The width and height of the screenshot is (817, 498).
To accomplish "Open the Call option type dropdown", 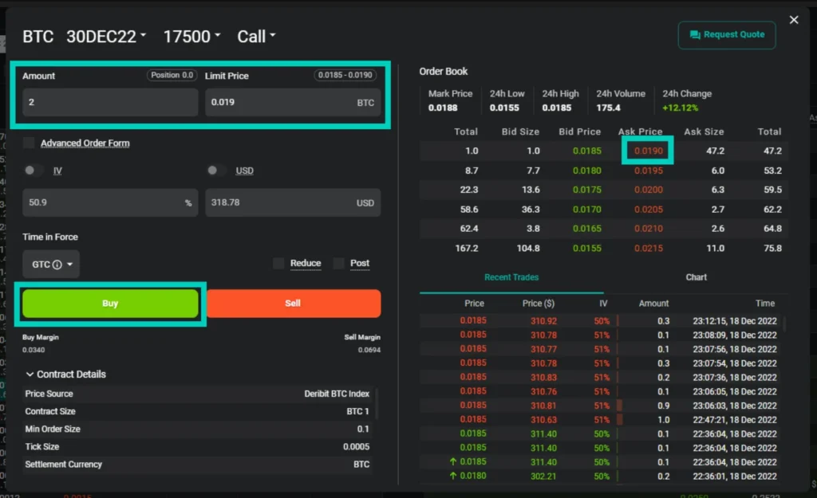I will [x=256, y=37].
